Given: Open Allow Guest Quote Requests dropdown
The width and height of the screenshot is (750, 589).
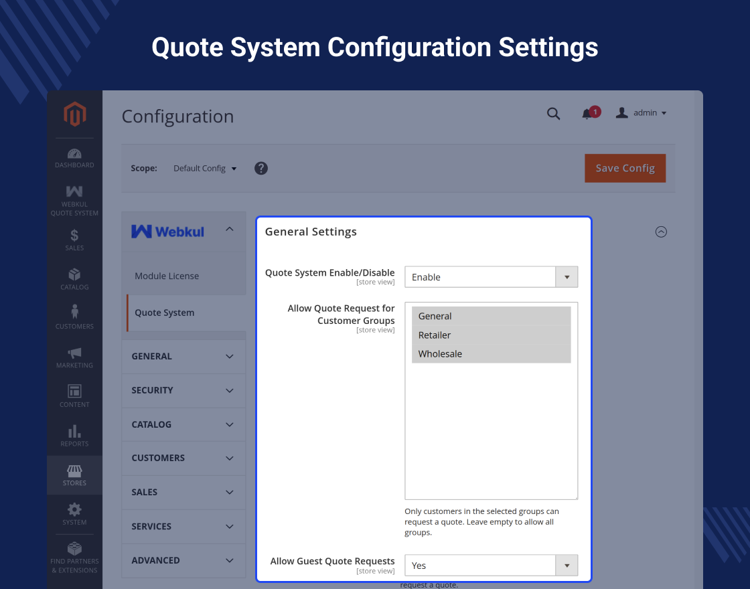Looking at the screenshot, I should coord(492,566).
